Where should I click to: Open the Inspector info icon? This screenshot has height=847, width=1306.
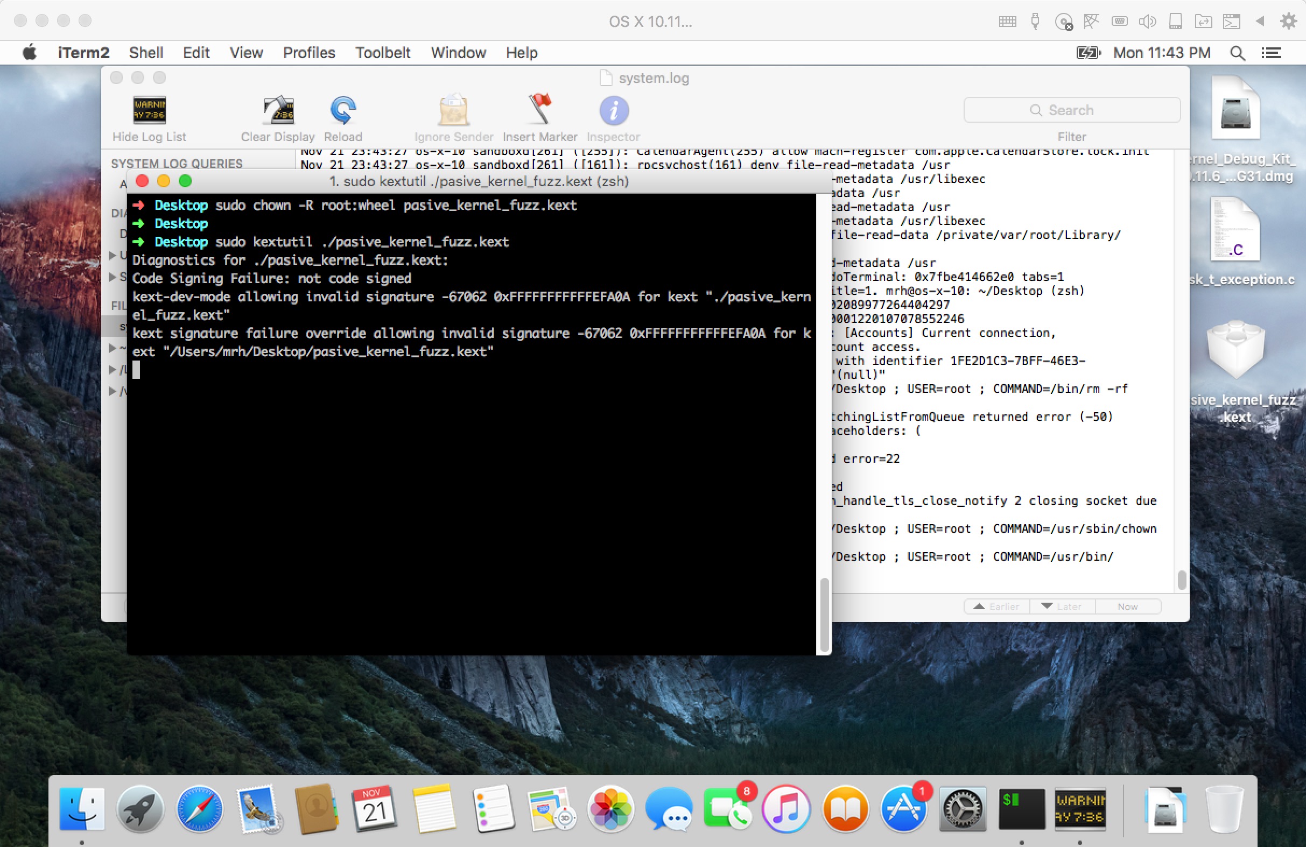pyautogui.click(x=614, y=111)
